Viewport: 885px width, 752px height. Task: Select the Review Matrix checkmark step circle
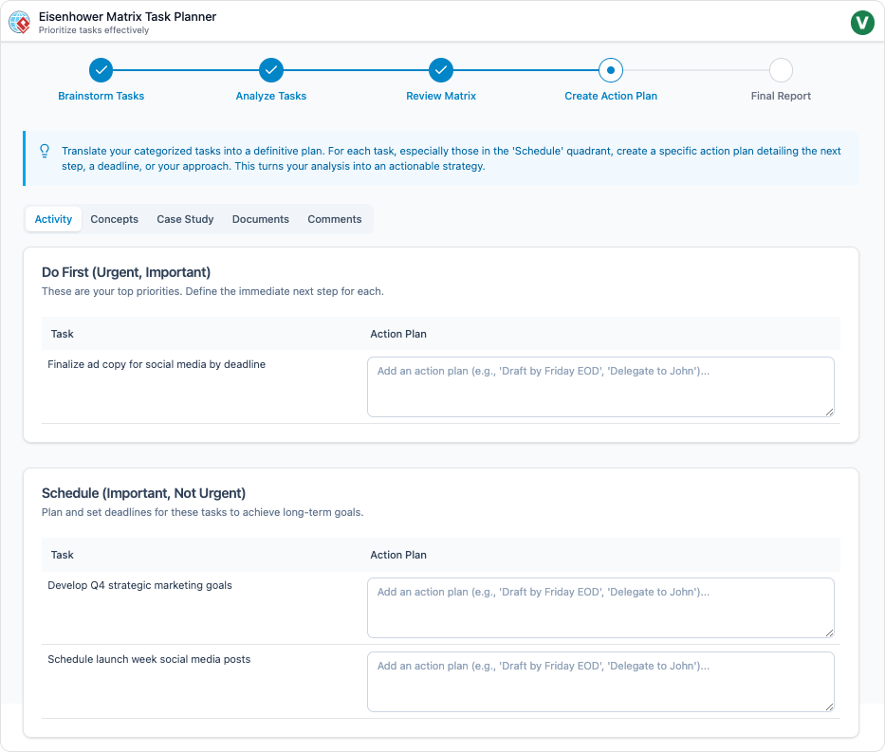pos(441,70)
